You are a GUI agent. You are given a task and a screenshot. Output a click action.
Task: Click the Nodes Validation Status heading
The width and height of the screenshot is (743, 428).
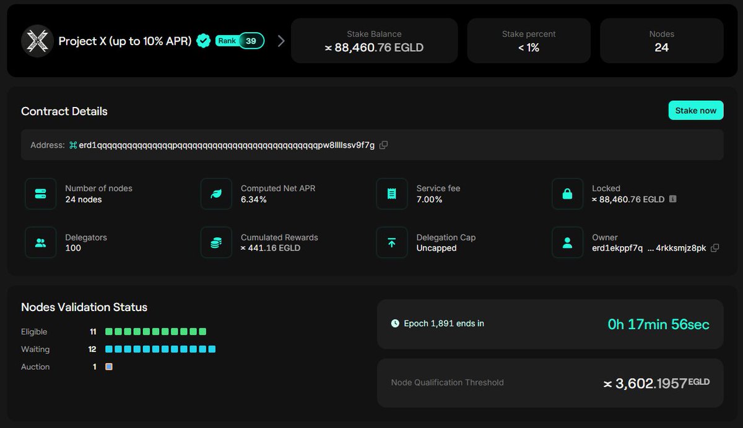pos(84,307)
